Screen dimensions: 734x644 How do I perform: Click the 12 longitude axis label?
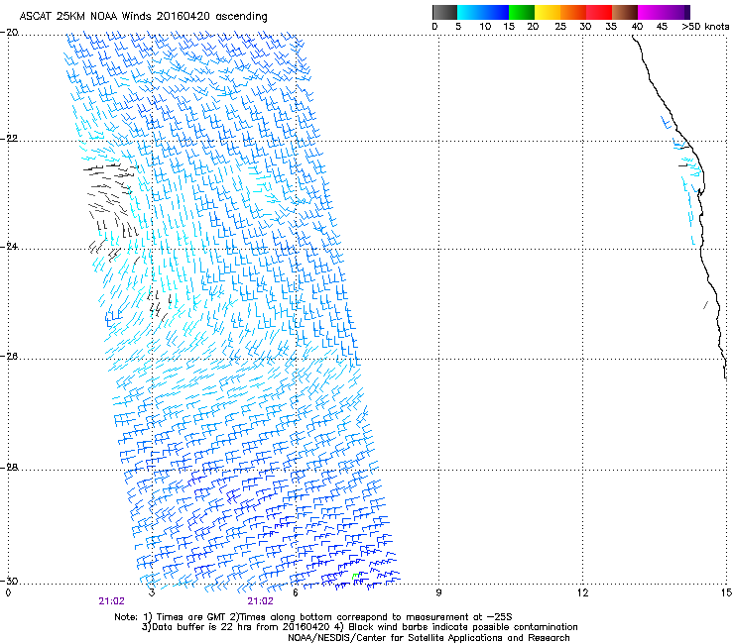pyautogui.click(x=582, y=593)
